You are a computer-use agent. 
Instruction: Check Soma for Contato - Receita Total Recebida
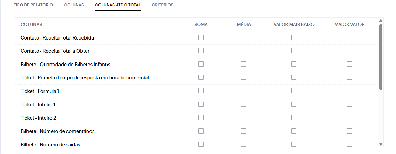201,37
